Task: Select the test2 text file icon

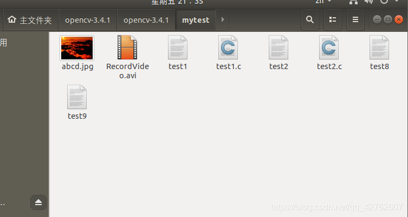Action: point(279,47)
